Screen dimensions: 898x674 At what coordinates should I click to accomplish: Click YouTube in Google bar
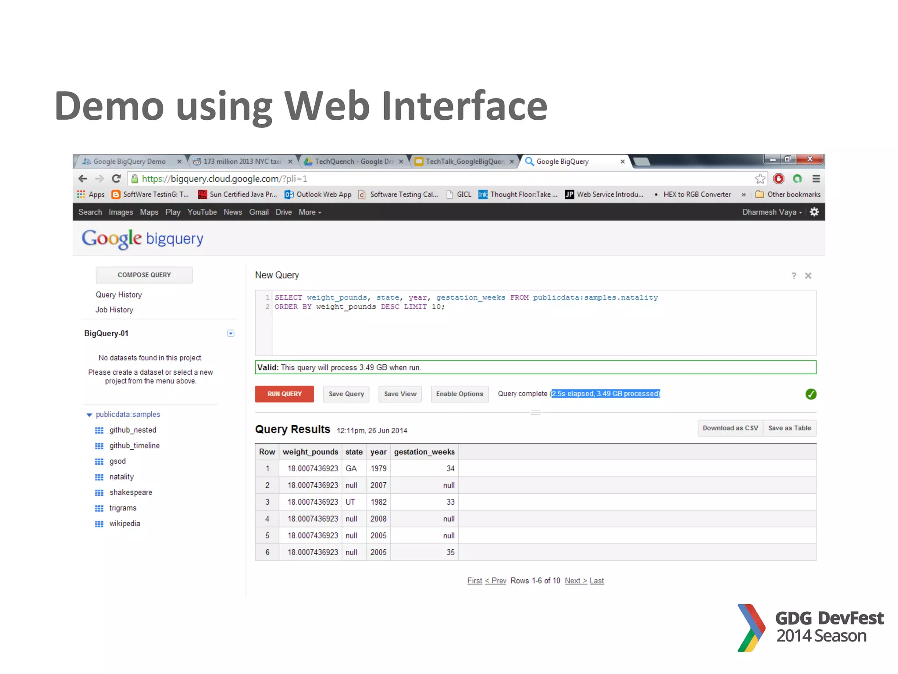coord(202,212)
